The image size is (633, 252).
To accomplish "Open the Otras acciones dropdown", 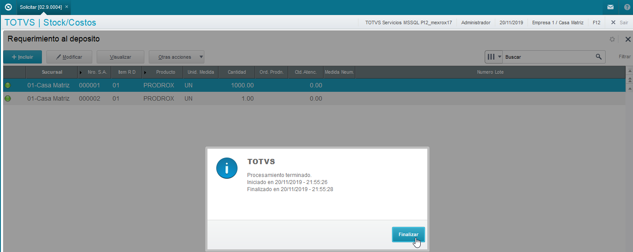I will point(176,57).
